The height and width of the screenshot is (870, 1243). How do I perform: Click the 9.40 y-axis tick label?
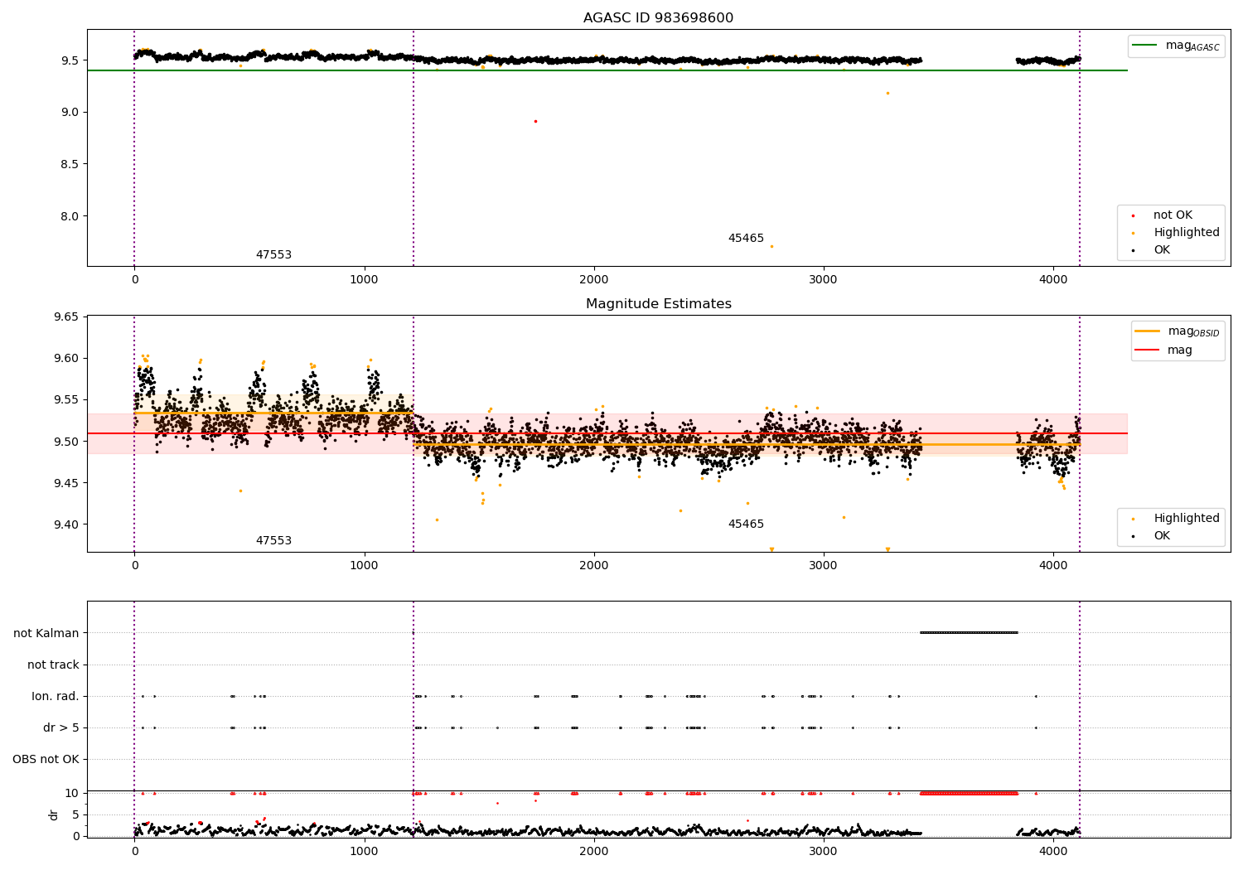point(65,524)
